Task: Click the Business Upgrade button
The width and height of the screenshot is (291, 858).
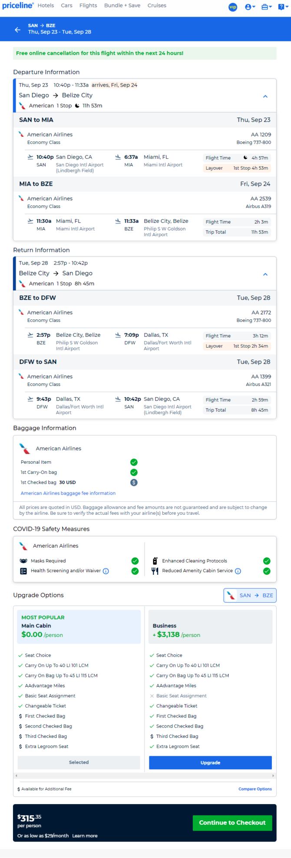Action: click(x=210, y=763)
